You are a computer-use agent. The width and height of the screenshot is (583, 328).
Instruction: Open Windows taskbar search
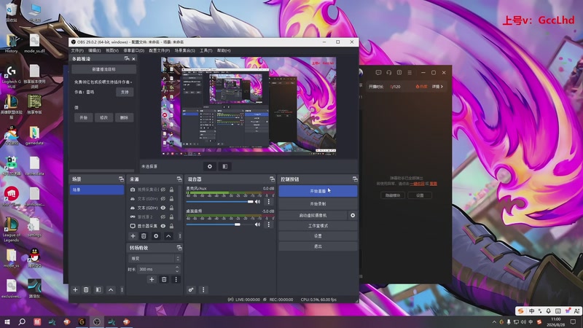coord(22,321)
